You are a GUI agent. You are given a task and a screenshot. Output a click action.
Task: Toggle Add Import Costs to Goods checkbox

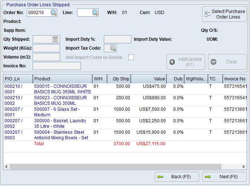point(131,57)
